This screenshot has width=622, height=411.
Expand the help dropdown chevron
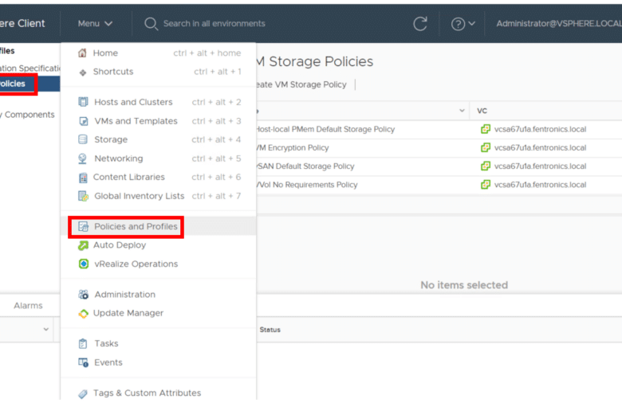point(471,24)
